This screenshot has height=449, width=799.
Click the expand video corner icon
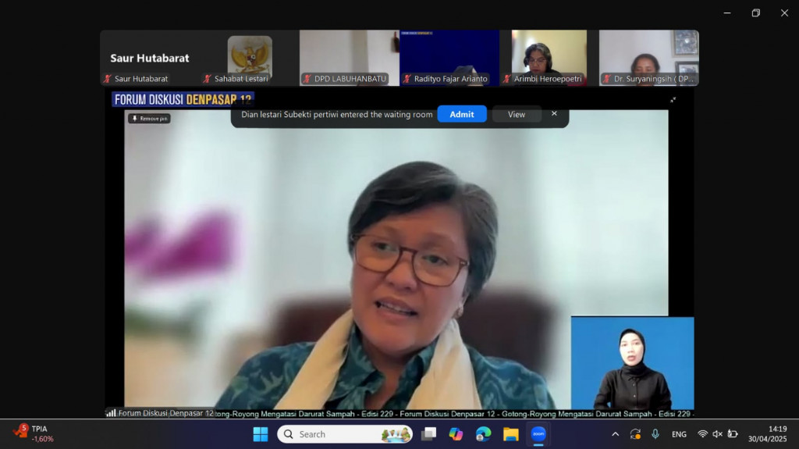tap(673, 100)
